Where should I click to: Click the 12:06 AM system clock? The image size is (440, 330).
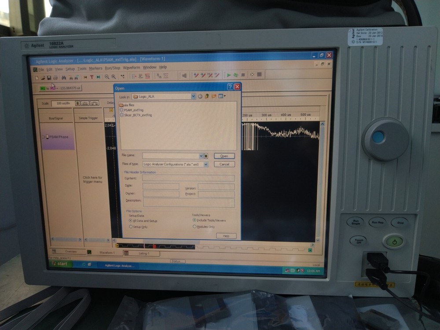(x=313, y=271)
